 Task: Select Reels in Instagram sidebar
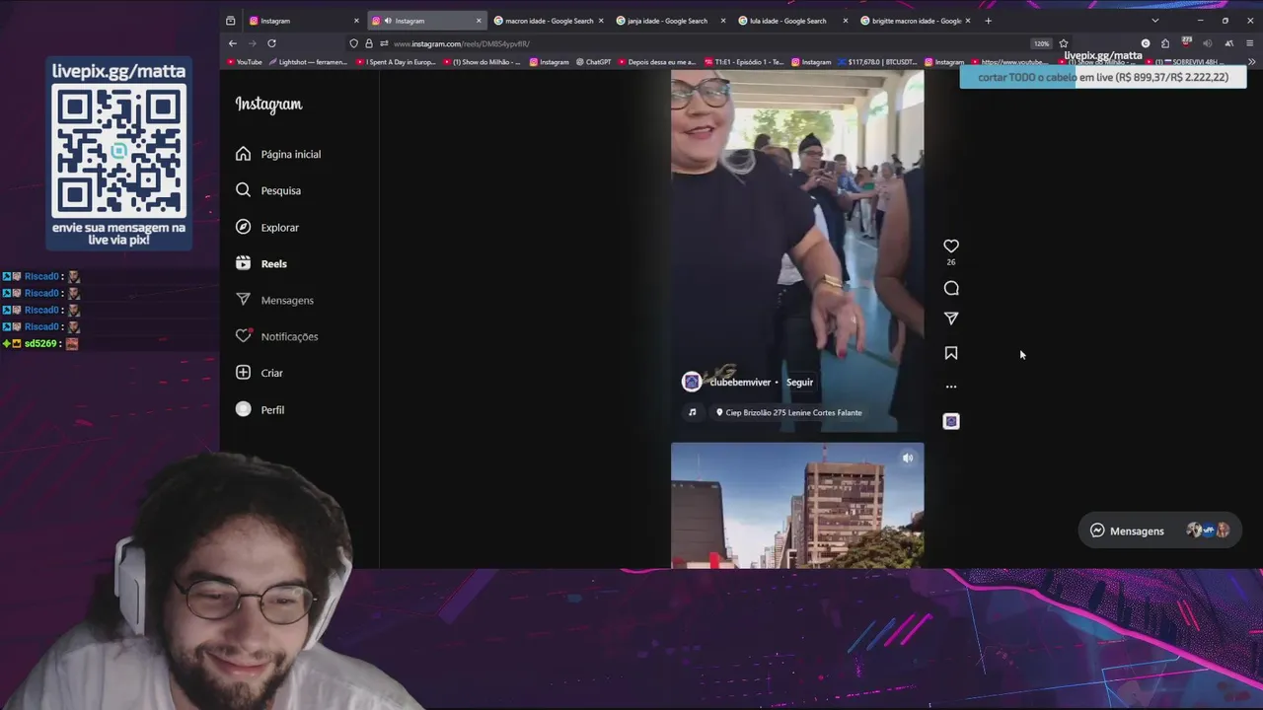261,263
